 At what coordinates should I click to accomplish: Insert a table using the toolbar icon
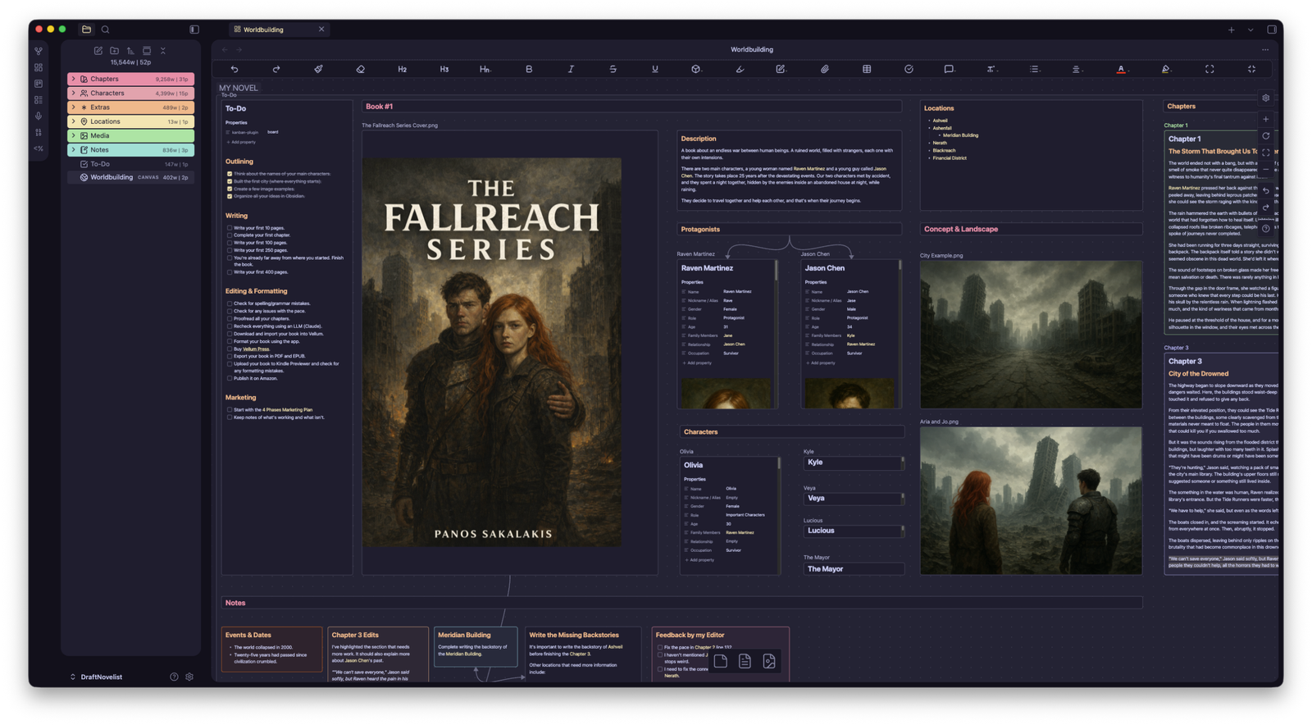tap(867, 69)
